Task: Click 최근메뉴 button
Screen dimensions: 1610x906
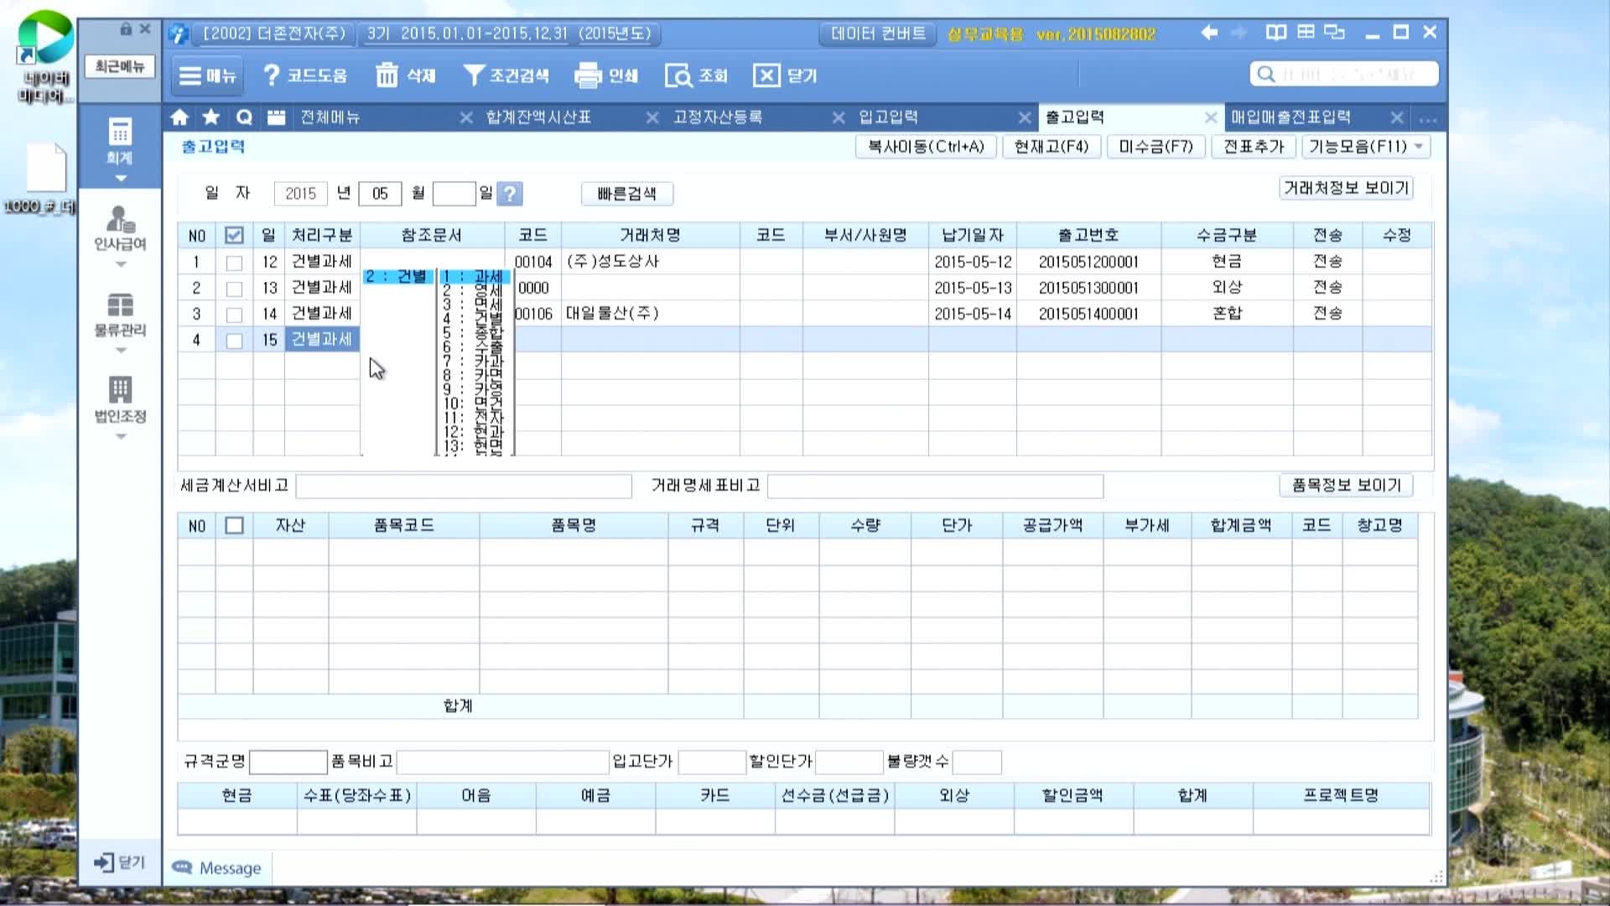Action: (120, 66)
